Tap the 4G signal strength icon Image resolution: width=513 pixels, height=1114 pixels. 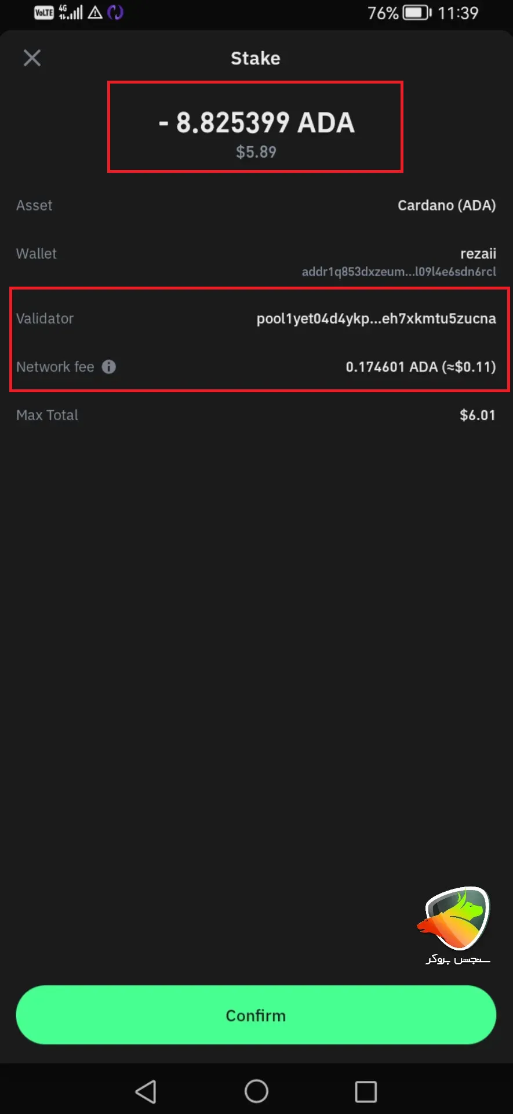(71, 13)
